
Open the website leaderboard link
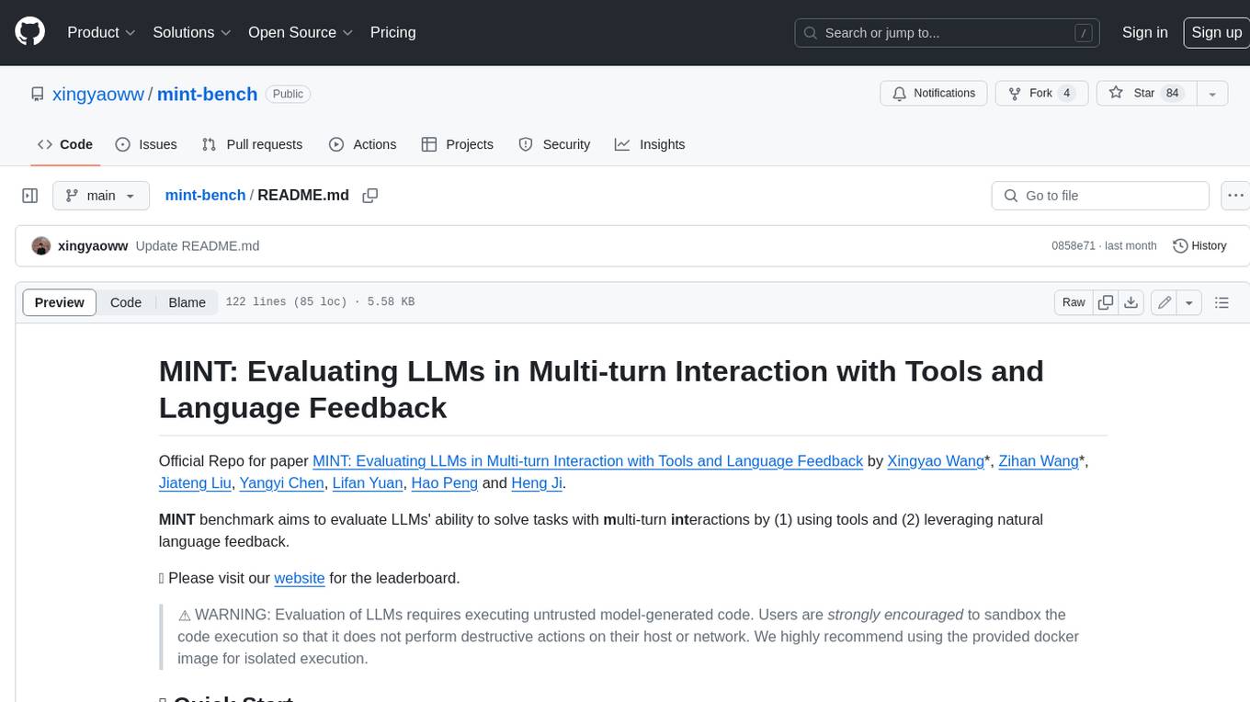[300, 578]
